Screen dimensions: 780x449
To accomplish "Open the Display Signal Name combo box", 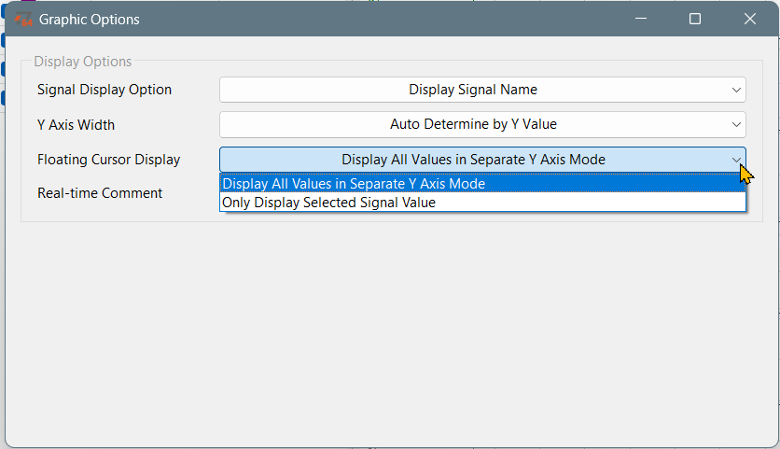I will tap(482, 90).
